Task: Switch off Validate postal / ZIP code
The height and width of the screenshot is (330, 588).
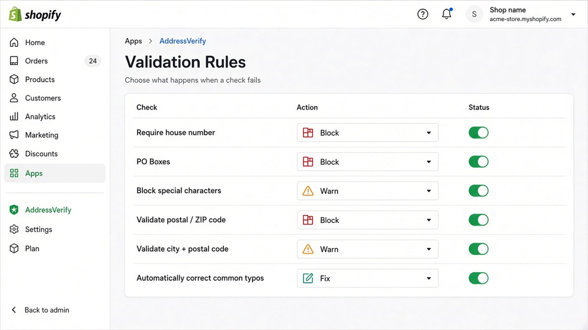Action: tap(478, 220)
